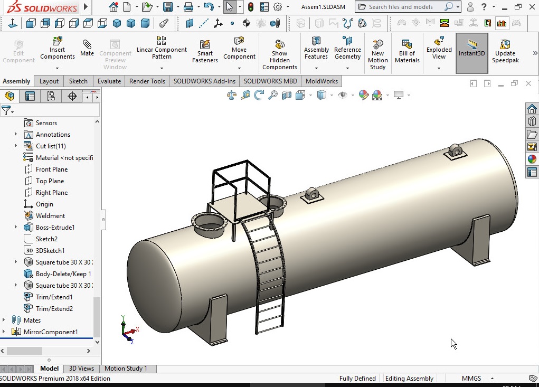Click the Search files and models field

click(408, 7)
